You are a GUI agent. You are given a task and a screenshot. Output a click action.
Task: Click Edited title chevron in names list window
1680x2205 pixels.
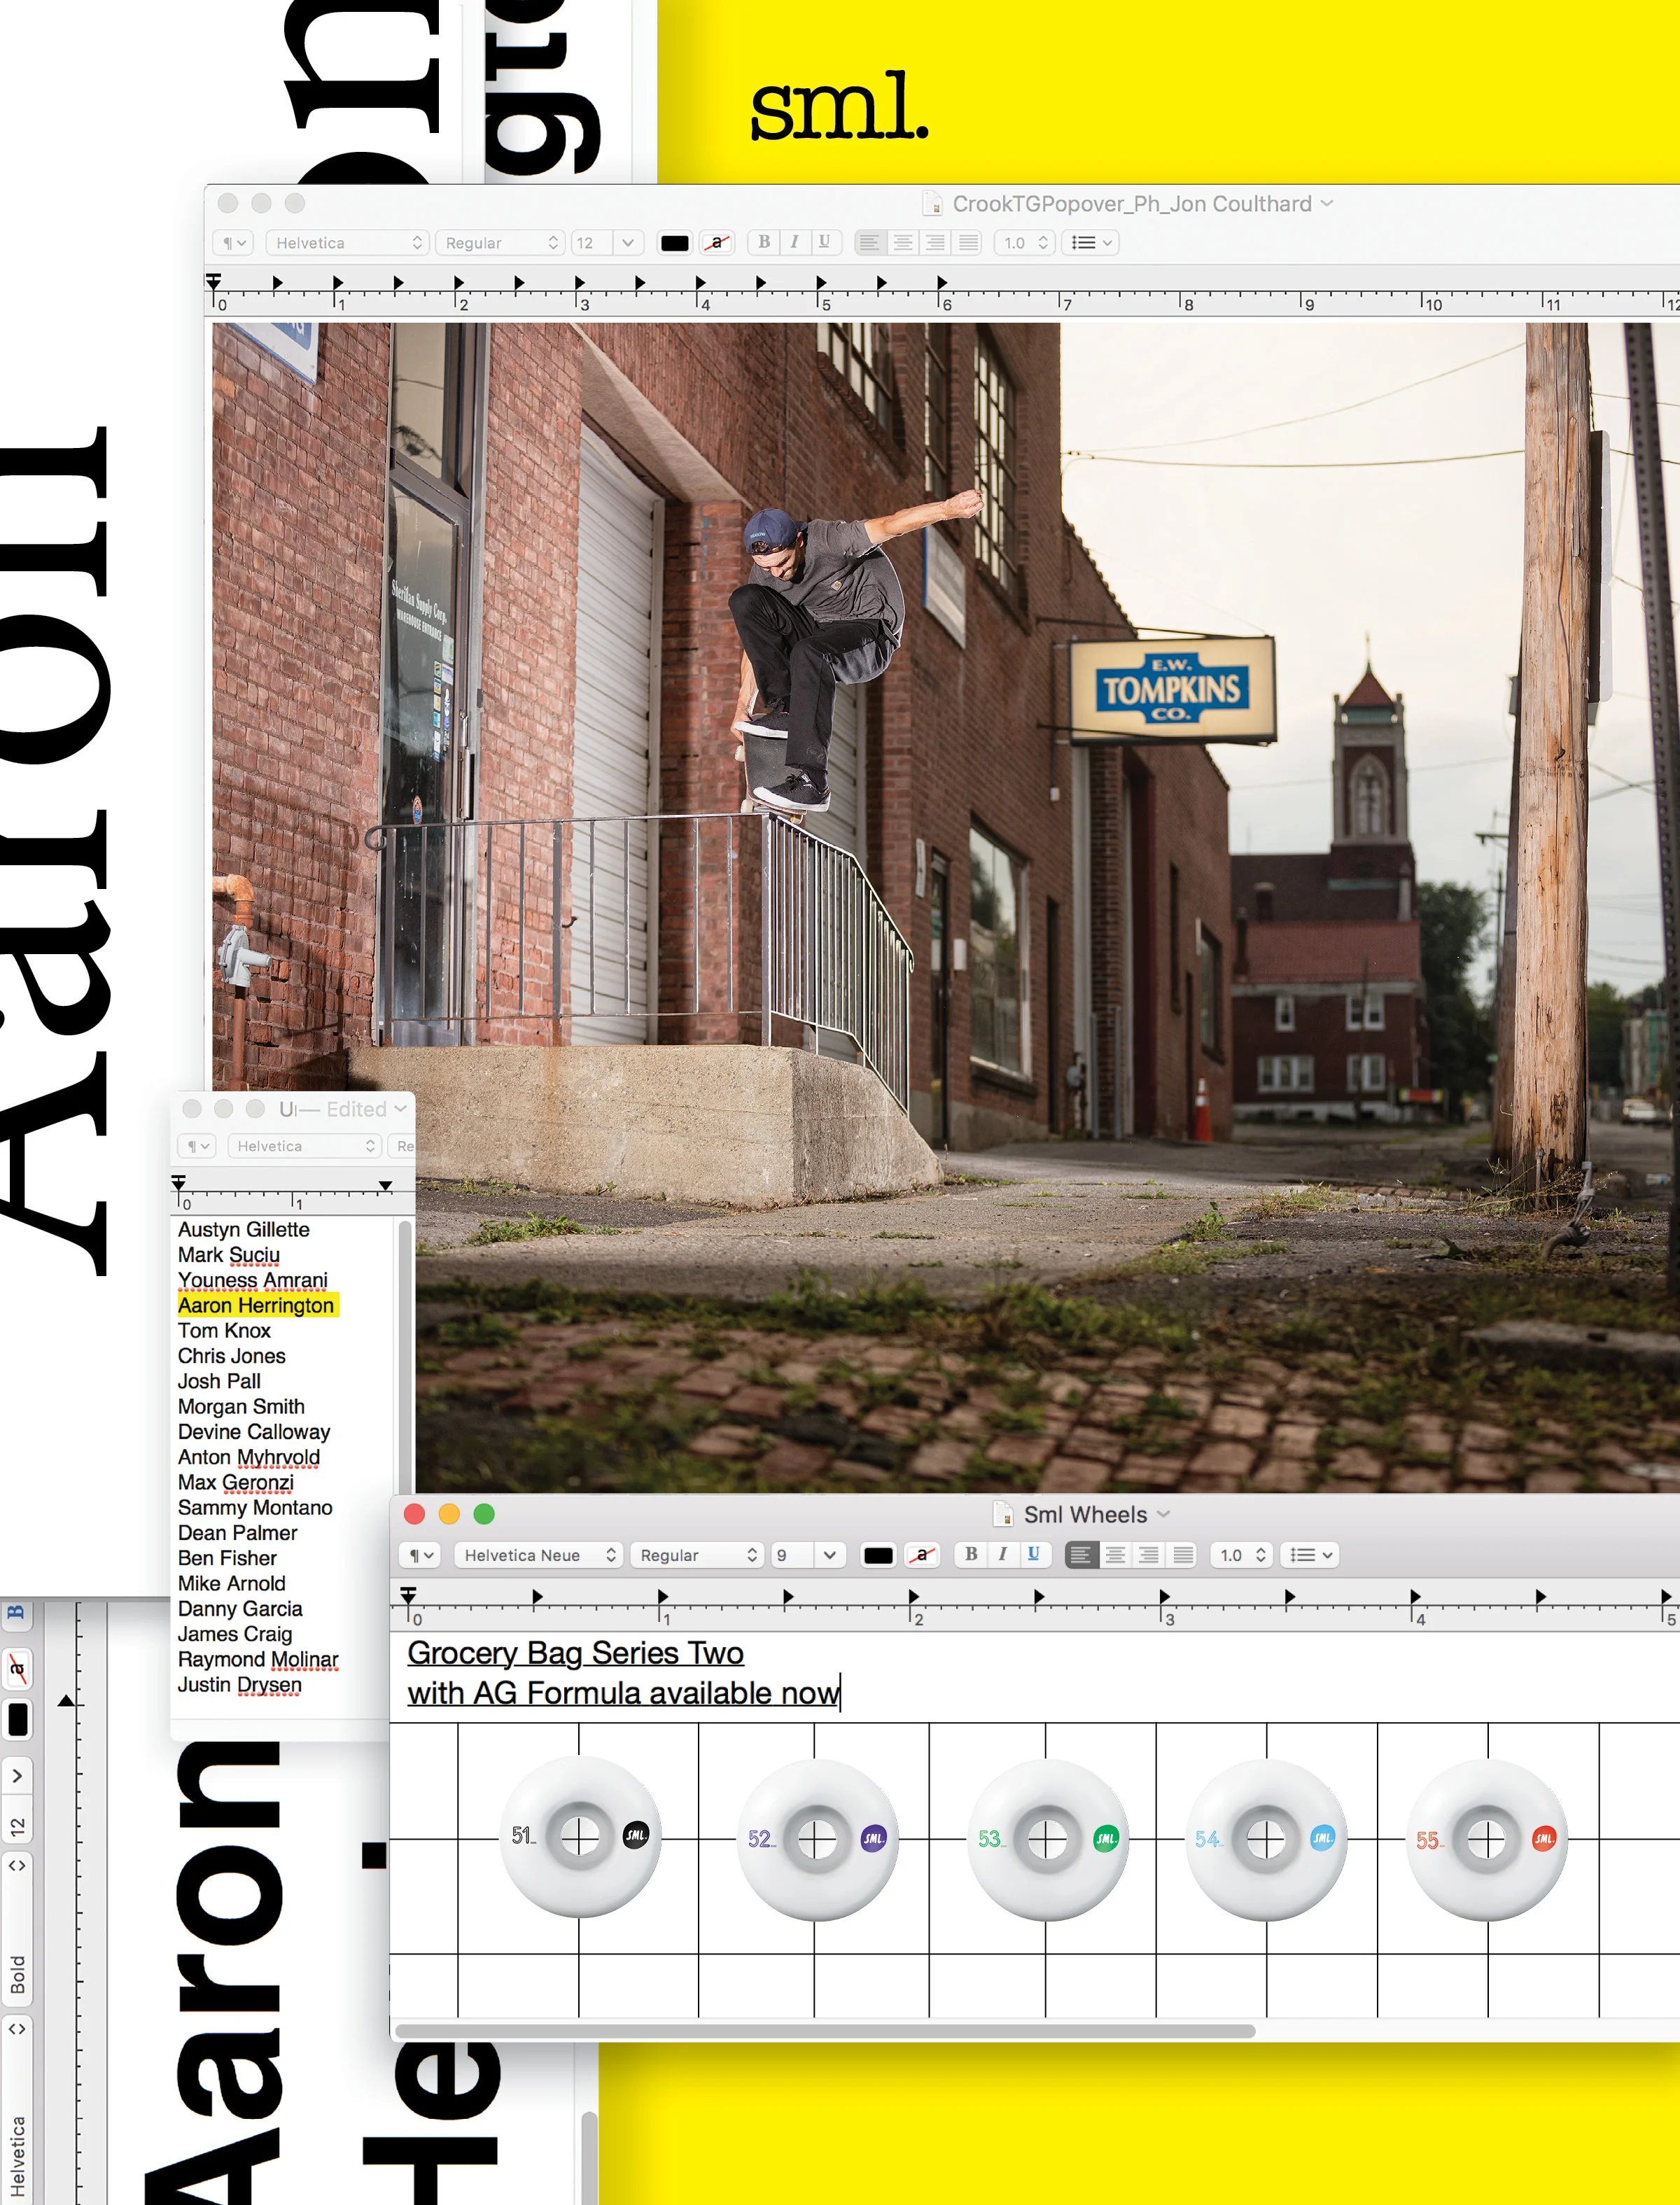click(400, 1109)
